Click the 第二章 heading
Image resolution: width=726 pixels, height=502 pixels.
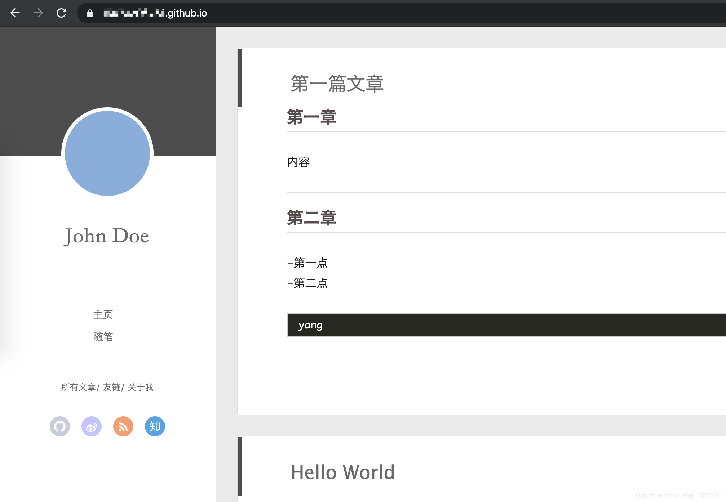coord(311,218)
